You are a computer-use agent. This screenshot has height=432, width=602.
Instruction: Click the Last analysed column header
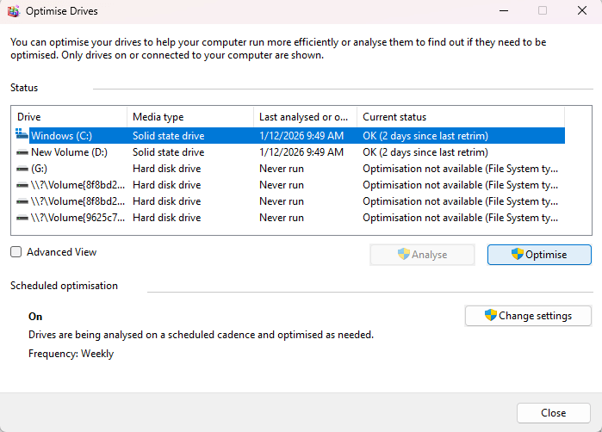pos(304,117)
